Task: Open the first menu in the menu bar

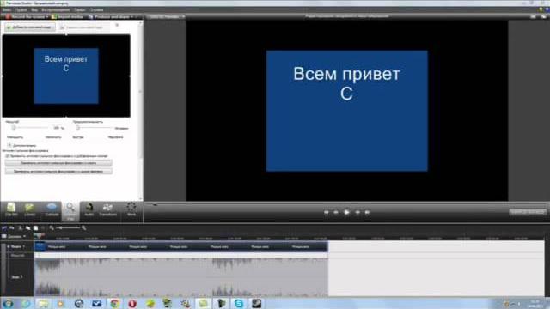Action: click(x=7, y=9)
